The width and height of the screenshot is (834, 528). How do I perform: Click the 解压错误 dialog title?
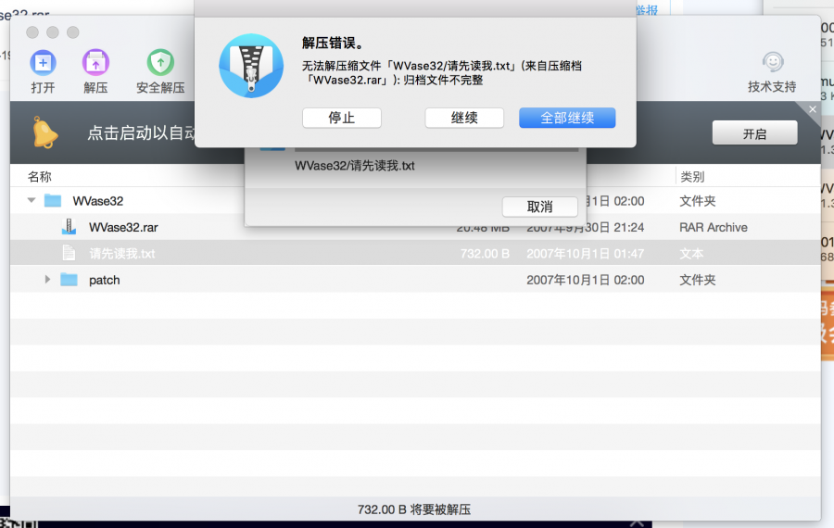pyautogui.click(x=333, y=43)
